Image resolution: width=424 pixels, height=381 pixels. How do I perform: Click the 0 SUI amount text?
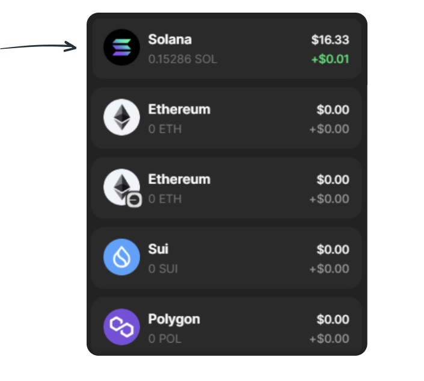(163, 268)
